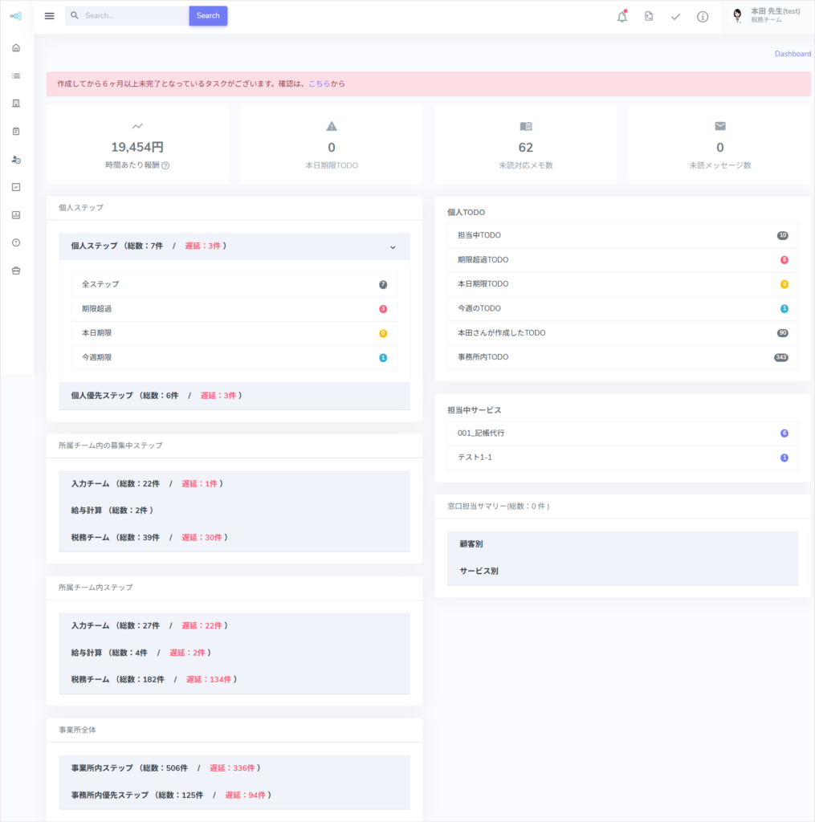
Task: Click the building icon in sidebar
Action: tap(16, 104)
